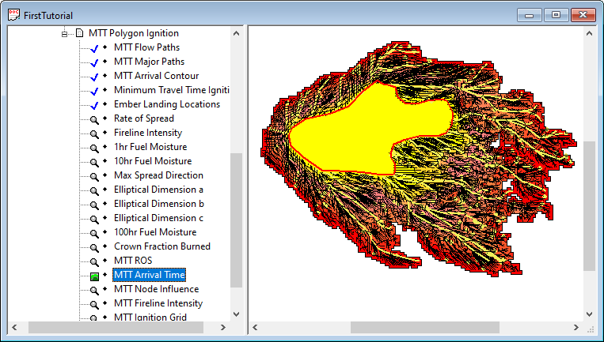Select the MTT ROS output

click(x=133, y=261)
